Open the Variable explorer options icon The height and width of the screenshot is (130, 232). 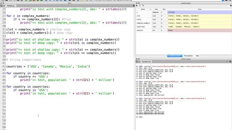(231, 6)
